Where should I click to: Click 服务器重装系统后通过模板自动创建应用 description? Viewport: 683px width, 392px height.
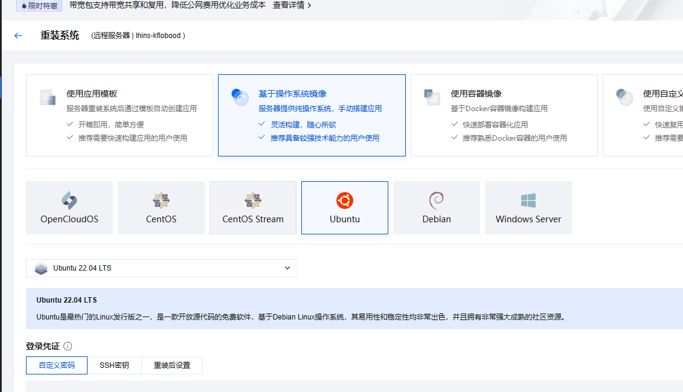[x=132, y=109]
